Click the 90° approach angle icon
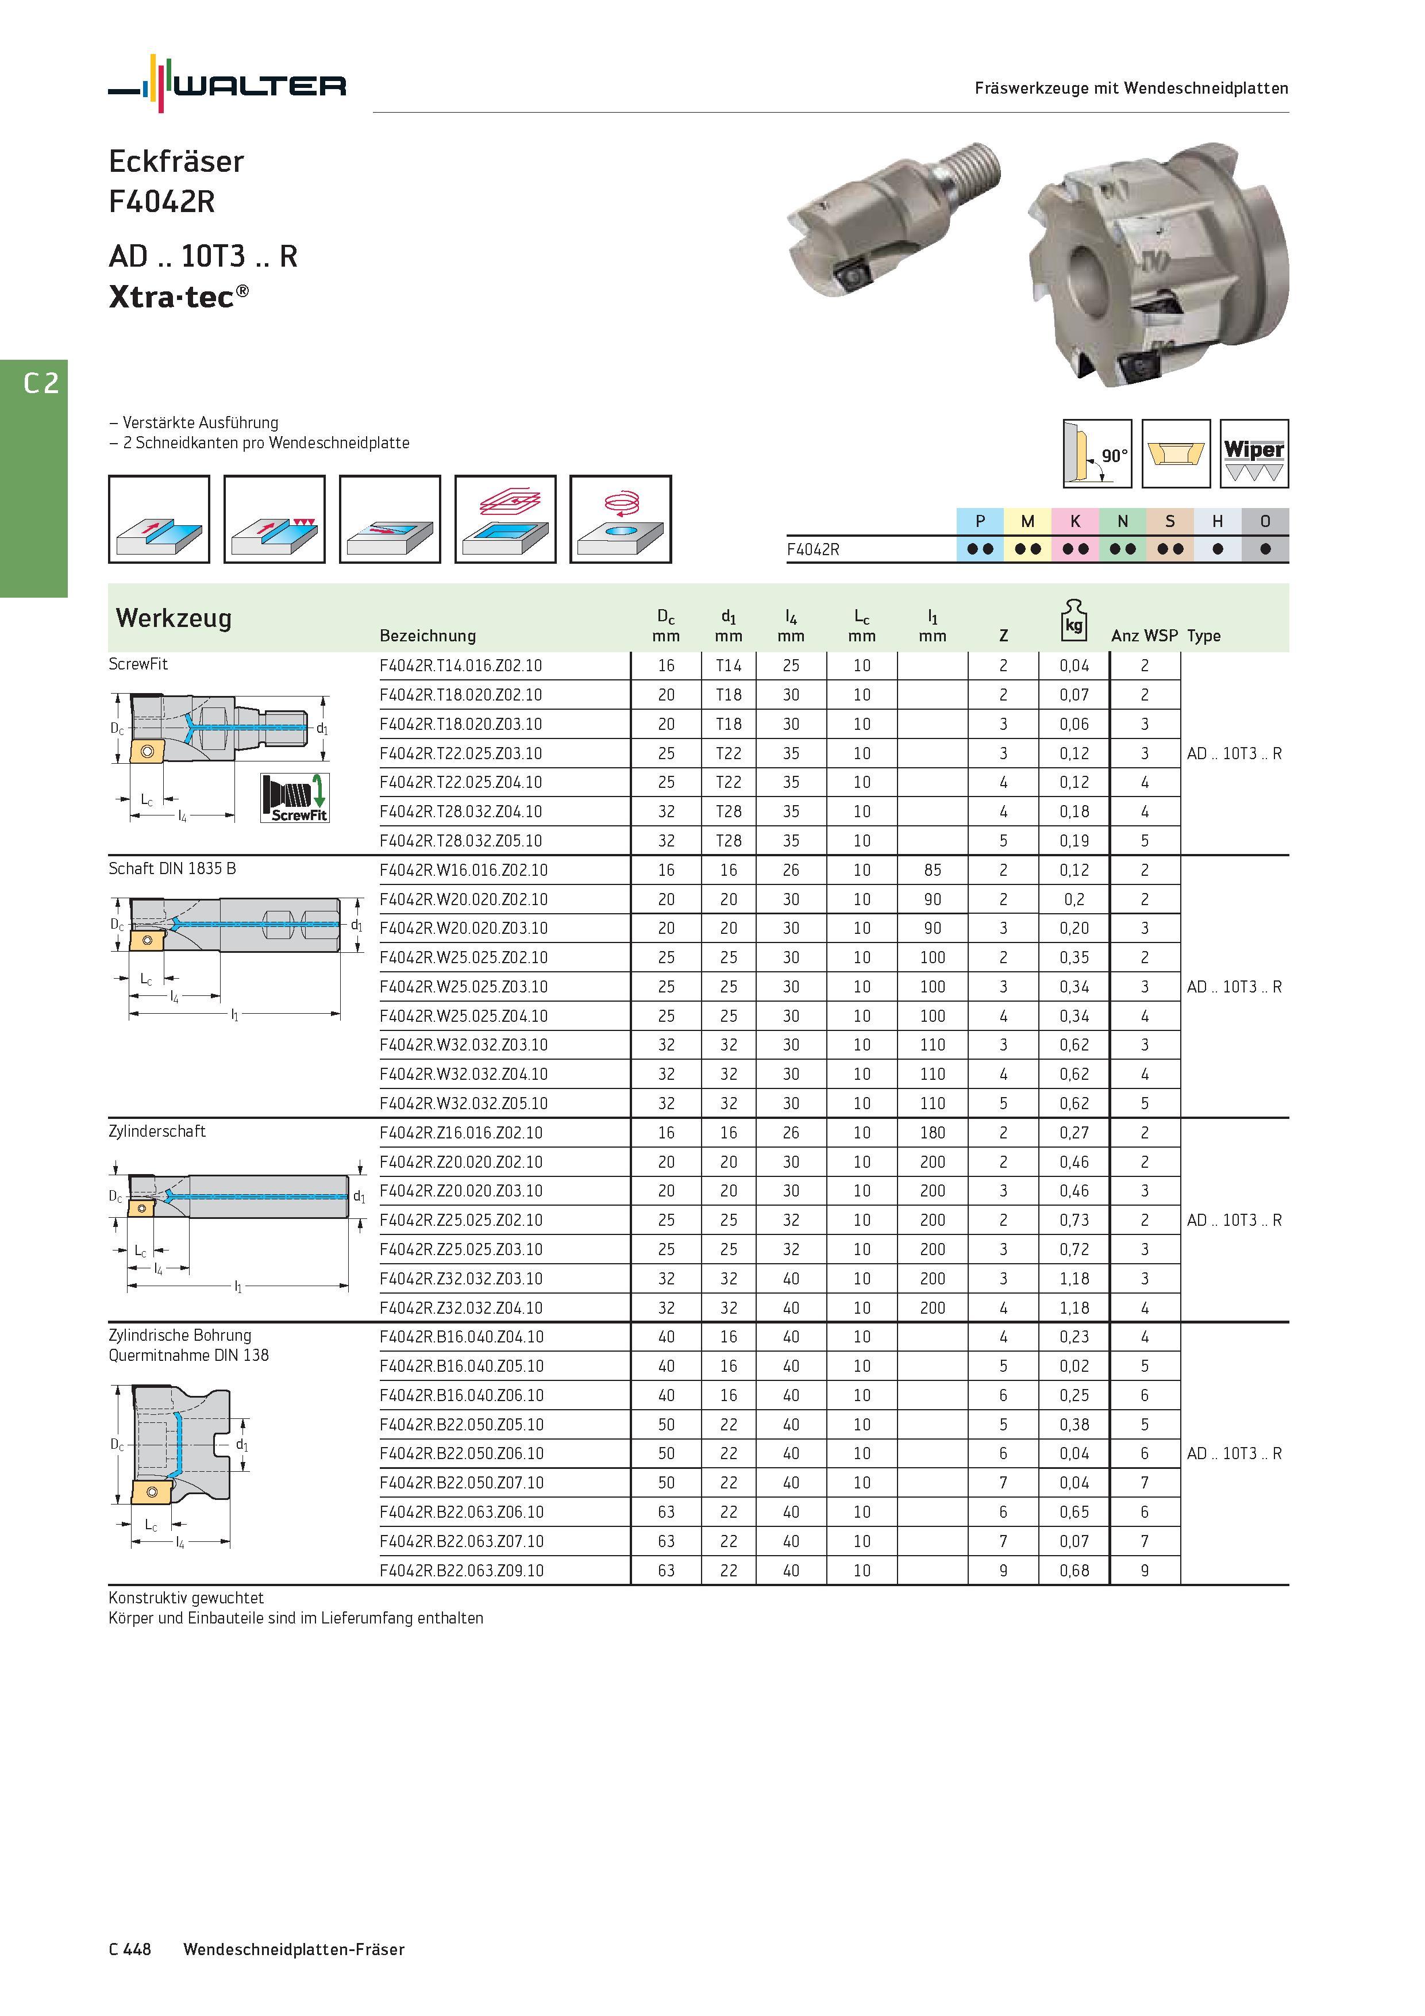Screen dimensions: 1425x2016 point(1097,454)
